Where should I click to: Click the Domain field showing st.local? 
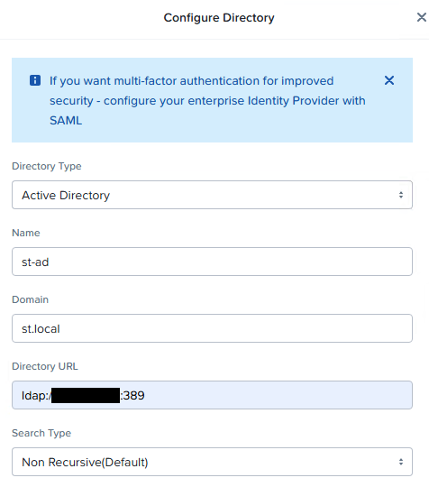[x=212, y=328]
